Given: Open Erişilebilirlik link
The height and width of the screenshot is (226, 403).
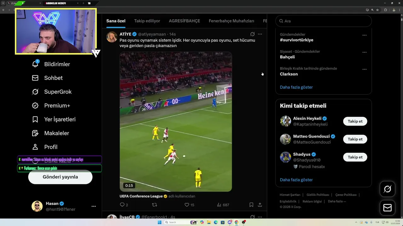Looking at the screenshot, I should (288, 202).
